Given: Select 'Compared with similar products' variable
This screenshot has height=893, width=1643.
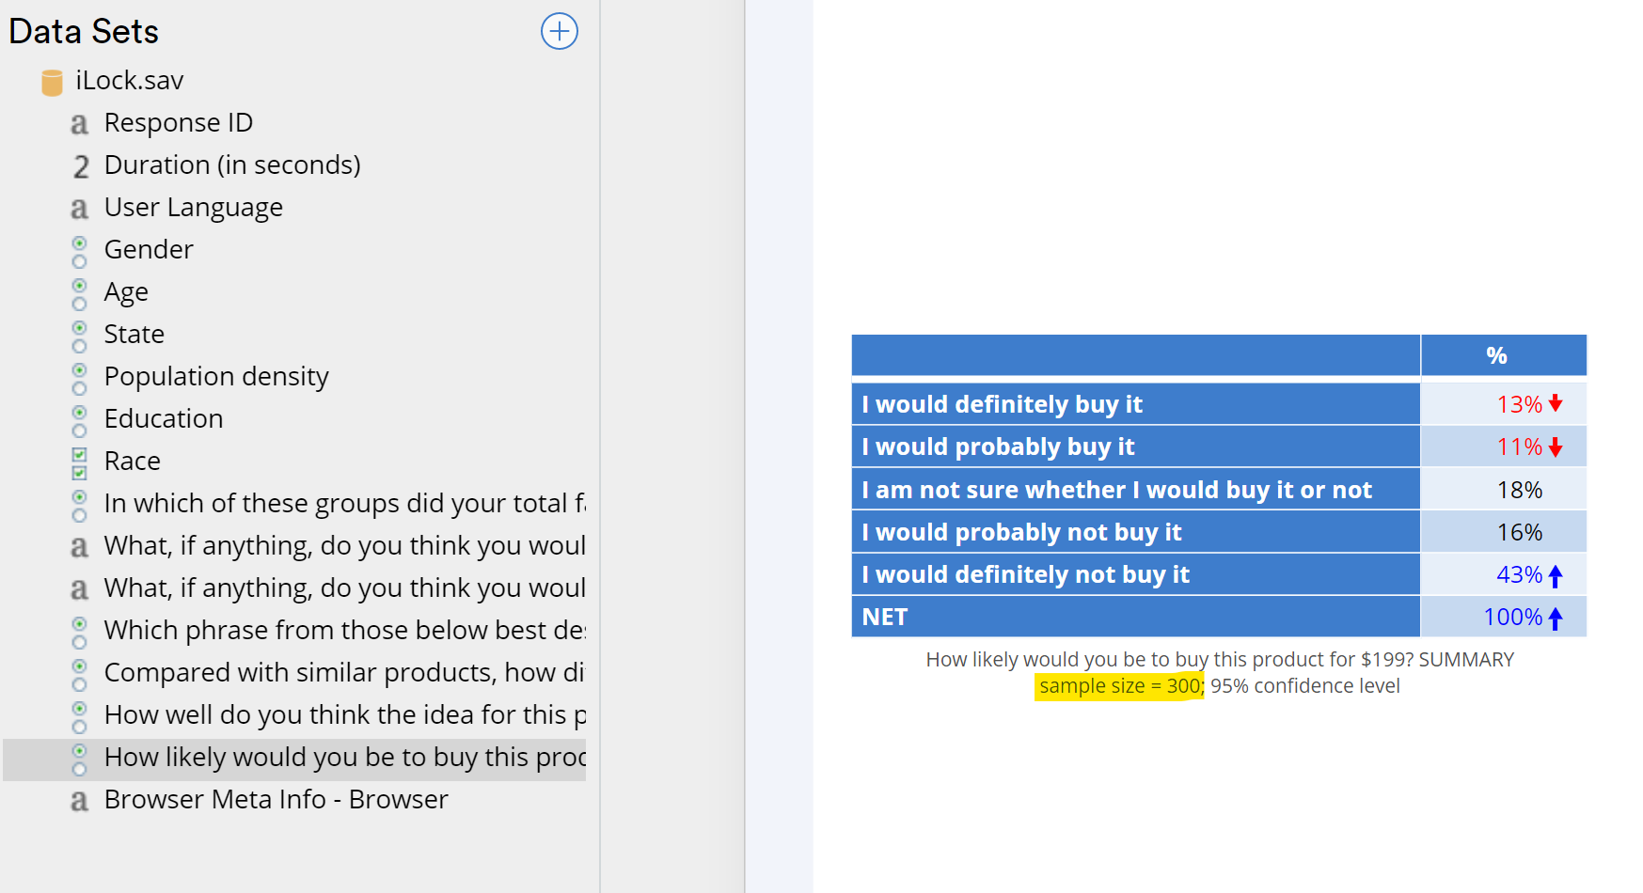Looking at the screenshot, I should pos(344,673).
